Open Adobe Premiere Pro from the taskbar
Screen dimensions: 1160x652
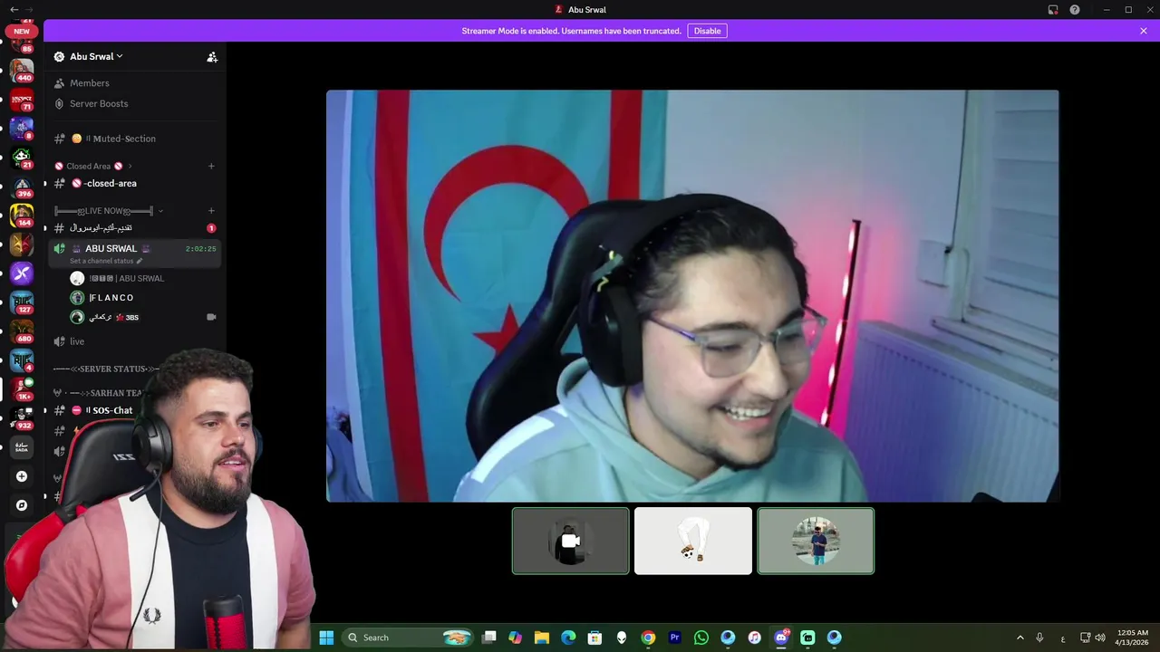pyautogui.click(x=674, y=638)
